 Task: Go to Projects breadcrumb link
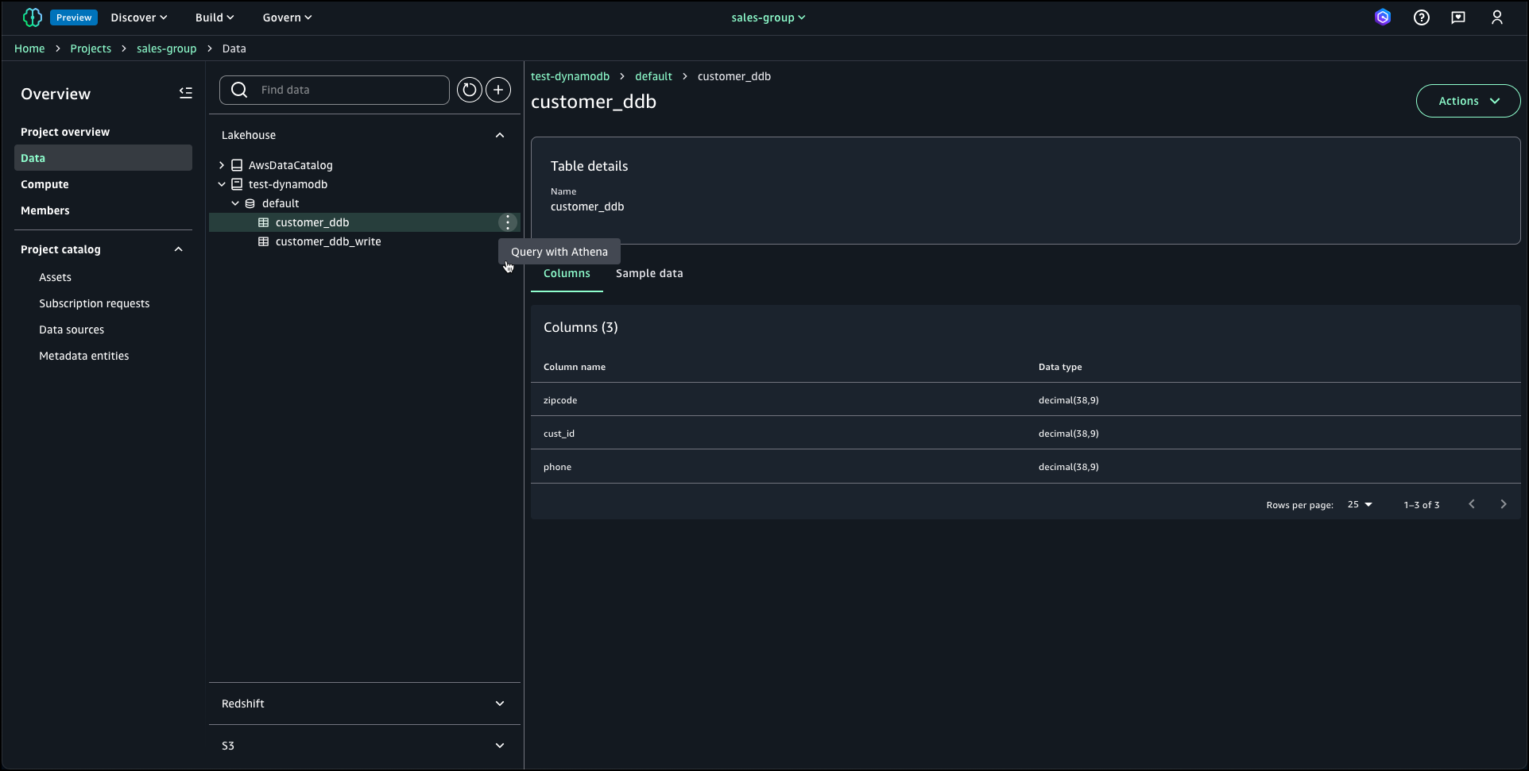tap(91, 48)
